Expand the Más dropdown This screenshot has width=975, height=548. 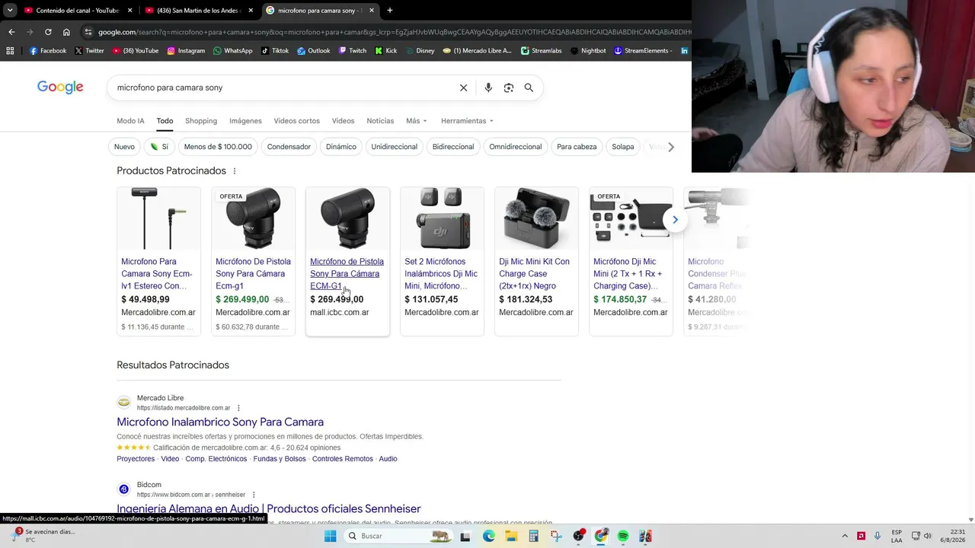417,121
